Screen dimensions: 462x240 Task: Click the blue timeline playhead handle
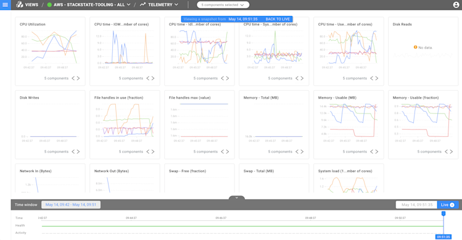click(x=443, y=213)
